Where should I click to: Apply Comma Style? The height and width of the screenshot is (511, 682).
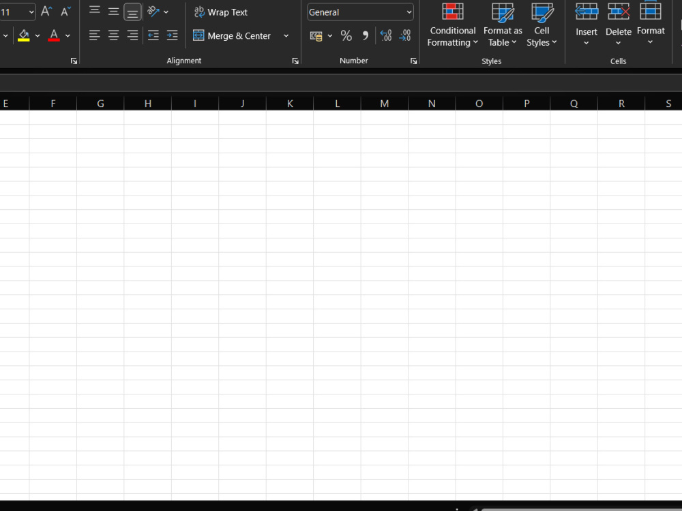[366, 35]
